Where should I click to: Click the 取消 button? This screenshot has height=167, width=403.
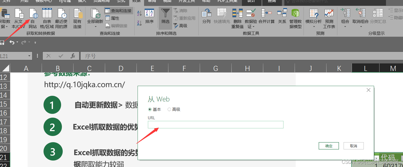pyautogui.click(x=354, y=146)
